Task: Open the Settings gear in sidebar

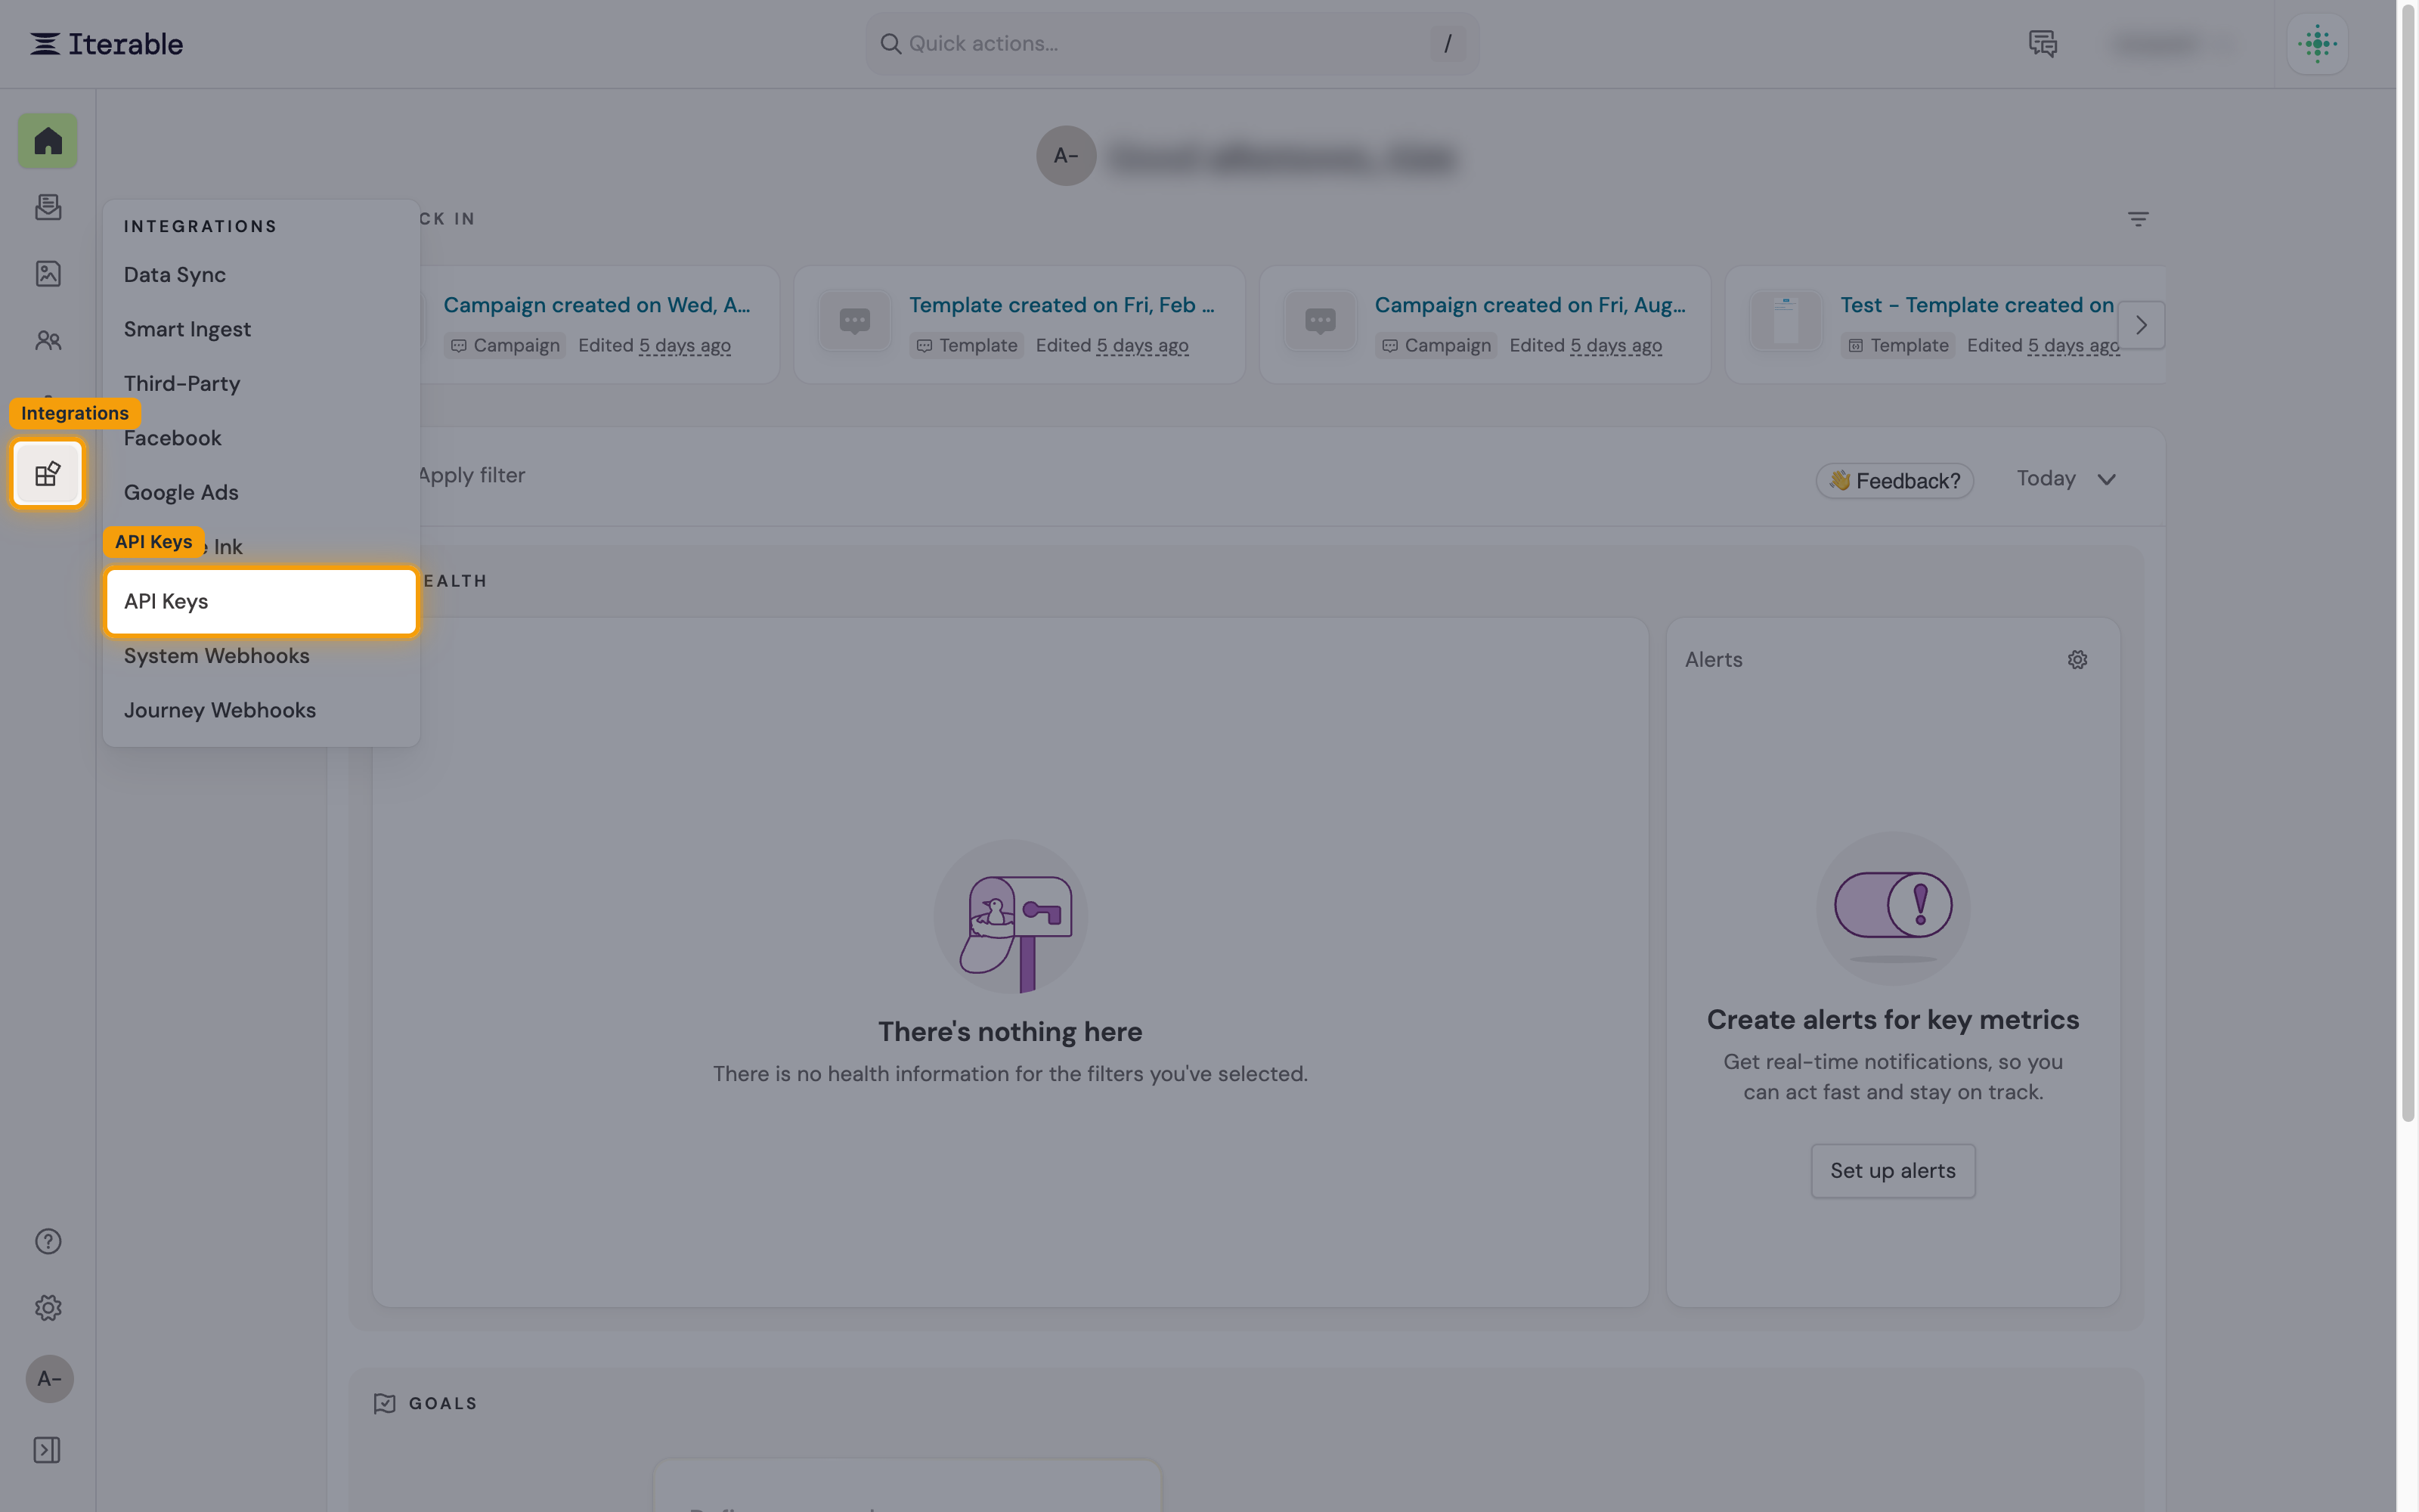Action: point(48,1308)
